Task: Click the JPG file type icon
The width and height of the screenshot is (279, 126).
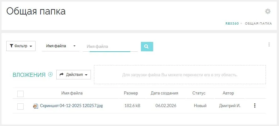Action: point(36,106)
